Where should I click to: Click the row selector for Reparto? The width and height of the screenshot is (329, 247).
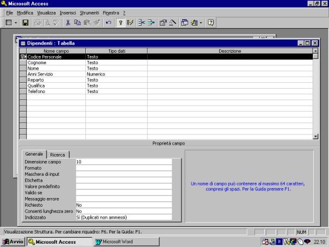tap(23, 80)
